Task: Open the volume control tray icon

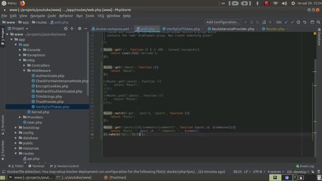Action: pyautogui.click(x=284, y=4)
